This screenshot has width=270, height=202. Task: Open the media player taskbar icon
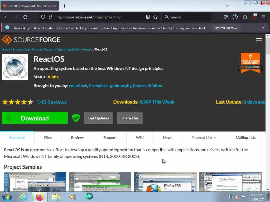[x=72, y=197]
